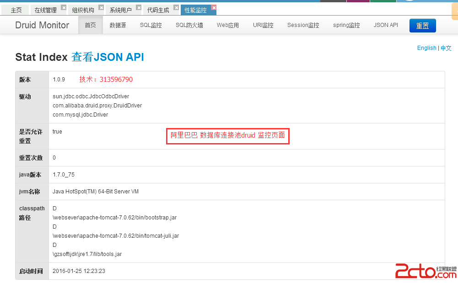
Task: Click the 是否允许重置 row label
Action: click(31, 136)
